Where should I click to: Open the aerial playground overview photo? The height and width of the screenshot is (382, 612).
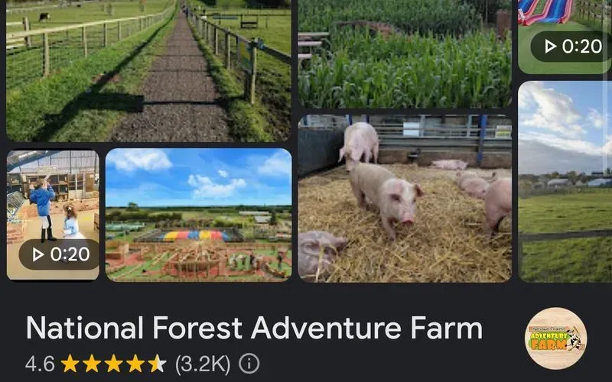(x=199, y=215)
